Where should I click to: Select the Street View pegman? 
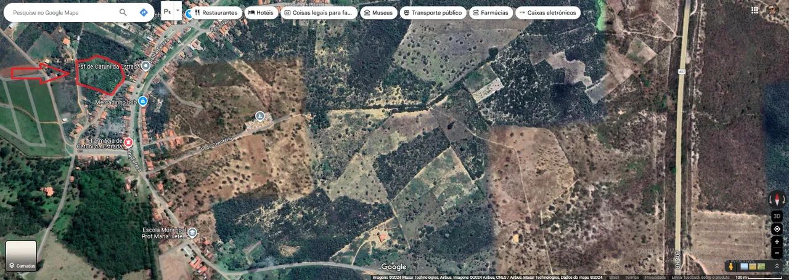[x=731, y=266]
